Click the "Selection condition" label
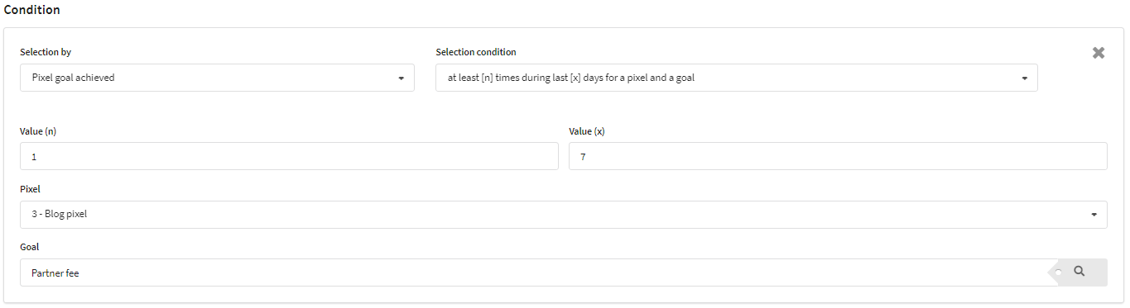Viewport: 1130px width, 308px height. pos(476,52)
